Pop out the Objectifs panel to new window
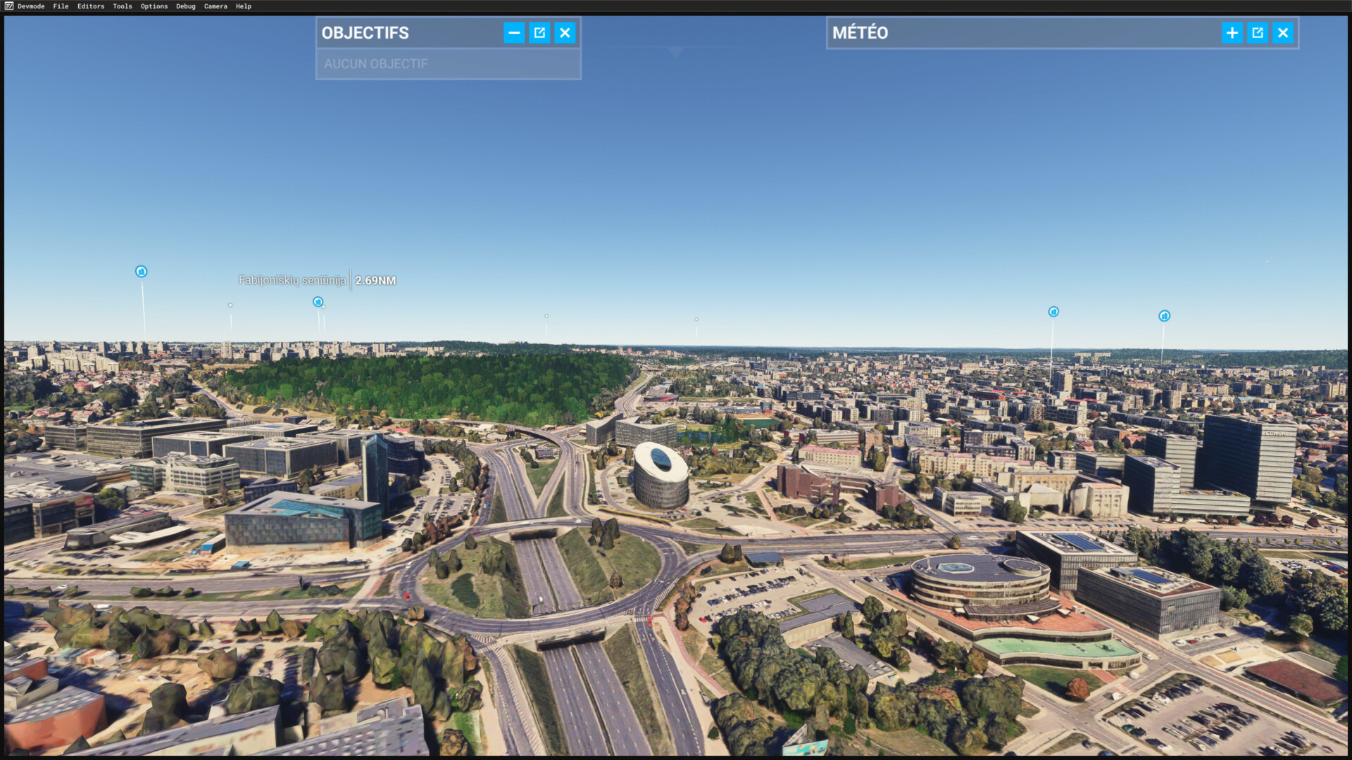Screen dimensions: 1352x760 tap(539, 33)
